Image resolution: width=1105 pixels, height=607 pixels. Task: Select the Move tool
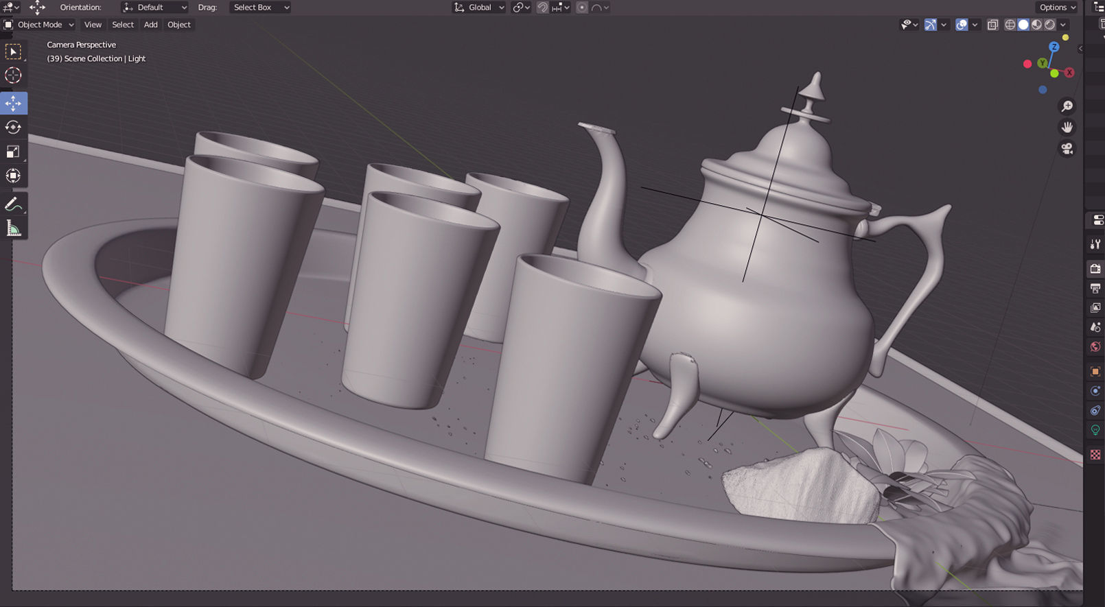point(13,103)
